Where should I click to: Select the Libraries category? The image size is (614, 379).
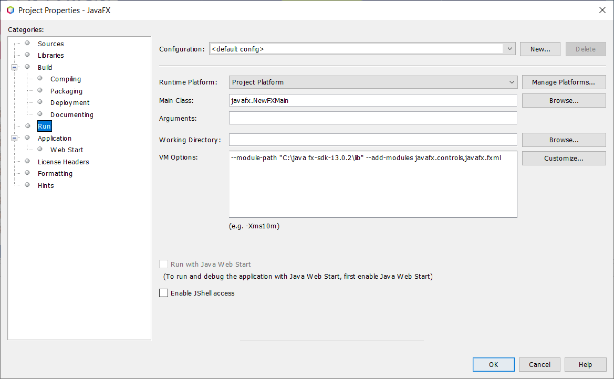click(x=50, y=56)
